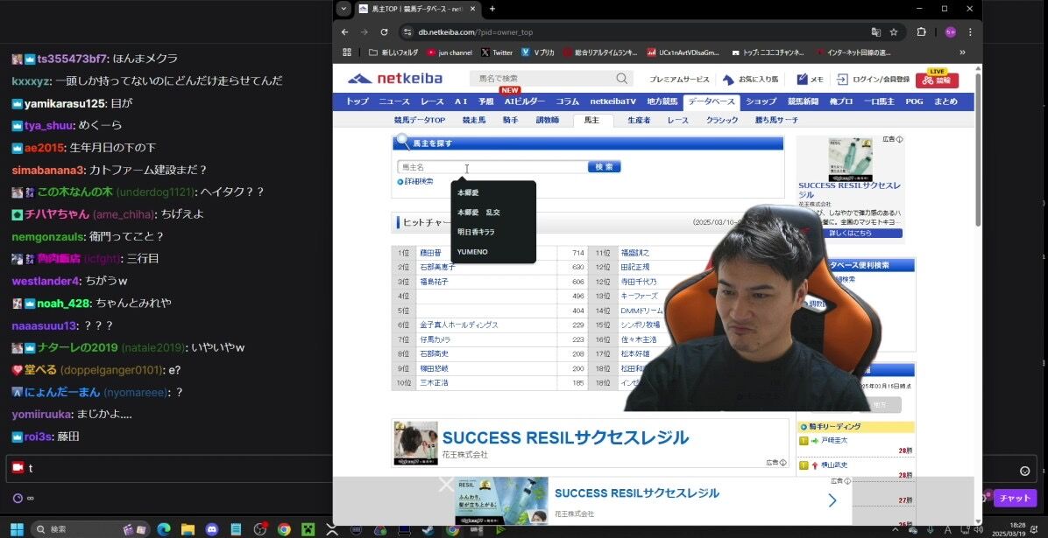The image size is (1048, 538).
Task: Go to the 地方競馬 menu item
Action: (x=662, y=101)
